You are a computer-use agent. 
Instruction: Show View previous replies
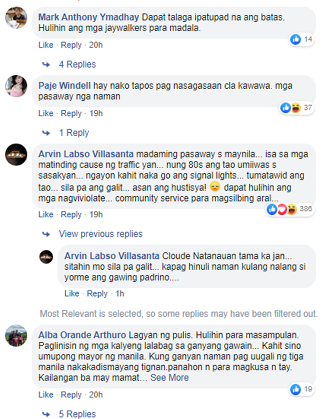click(101, 234)
